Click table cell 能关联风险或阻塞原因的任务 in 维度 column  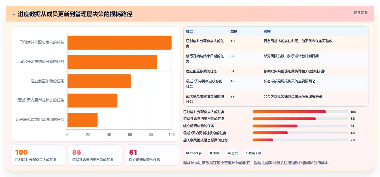pyautogui.click(x=205, y=99)
